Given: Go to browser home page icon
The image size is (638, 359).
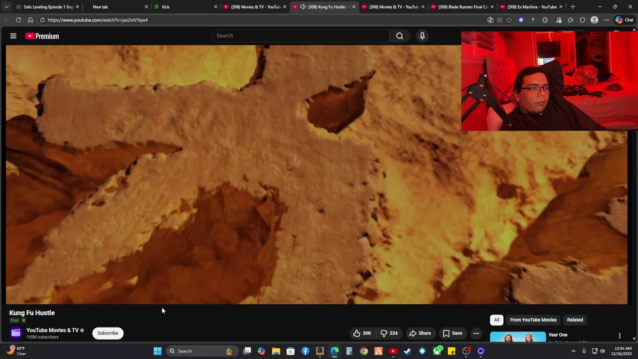Looking at the screenshot, I should pos(30,20).
